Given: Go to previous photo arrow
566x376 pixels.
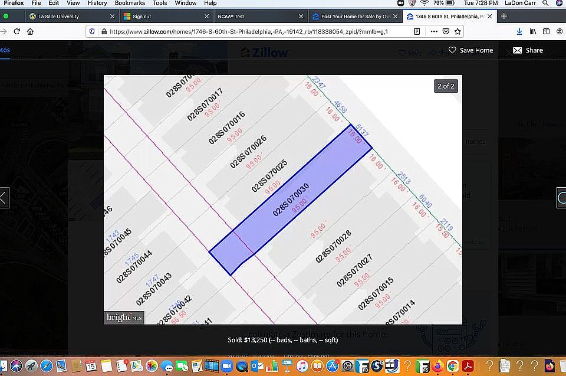Looking at the screenshot, I should tap(4, 198).
